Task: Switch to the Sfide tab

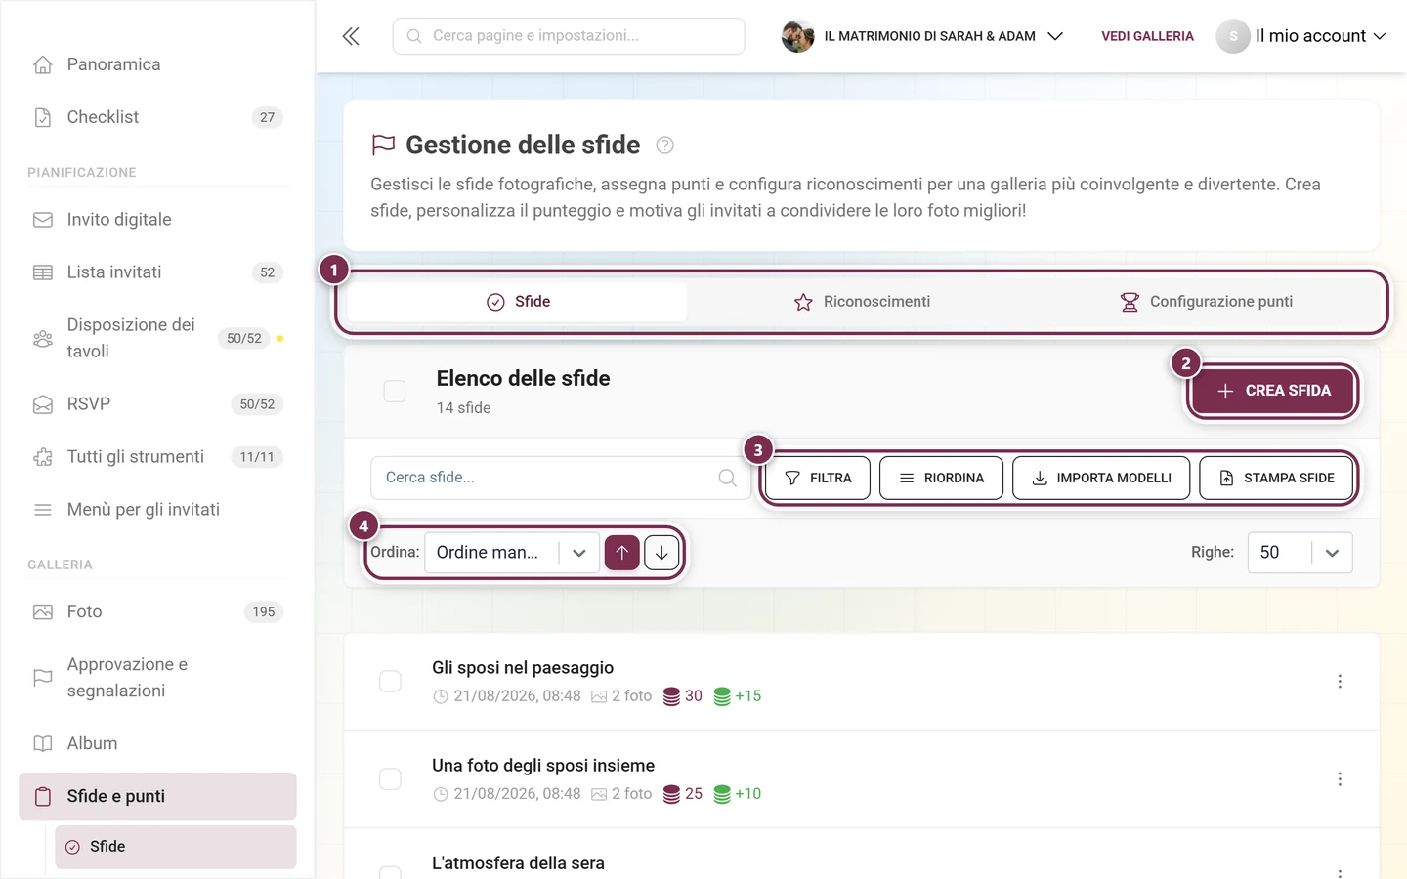Action: [518, 302]
